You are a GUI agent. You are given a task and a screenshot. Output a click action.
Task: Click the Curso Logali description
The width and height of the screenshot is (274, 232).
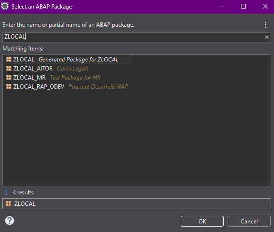(x=73, y=69)
